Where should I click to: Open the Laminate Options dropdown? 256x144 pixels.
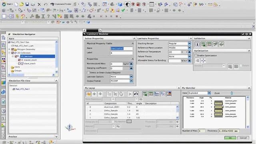click(x=131, y=76)
